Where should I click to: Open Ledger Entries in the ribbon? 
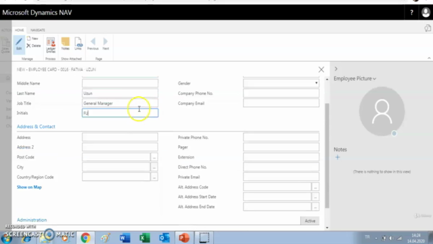[51, 45]
